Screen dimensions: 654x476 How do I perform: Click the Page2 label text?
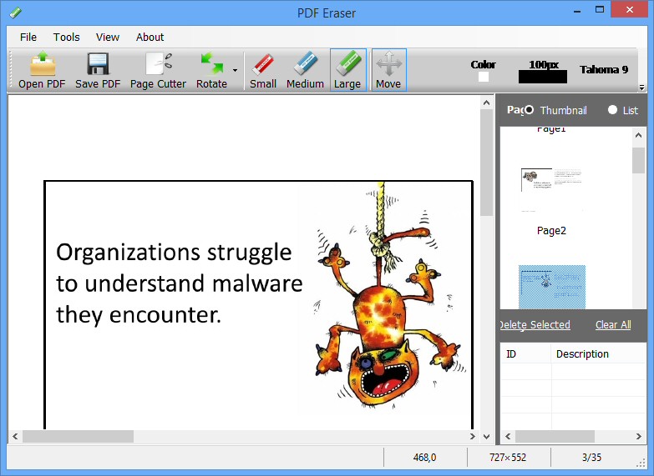(551, 231)
